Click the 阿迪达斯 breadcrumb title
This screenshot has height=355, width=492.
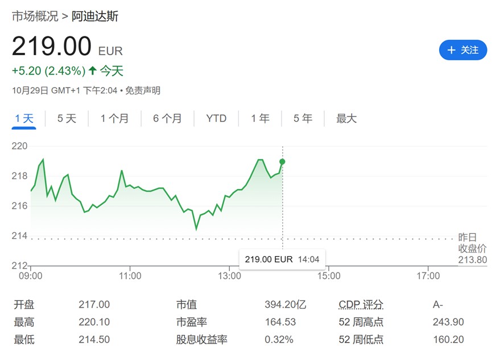click(95, 16)
